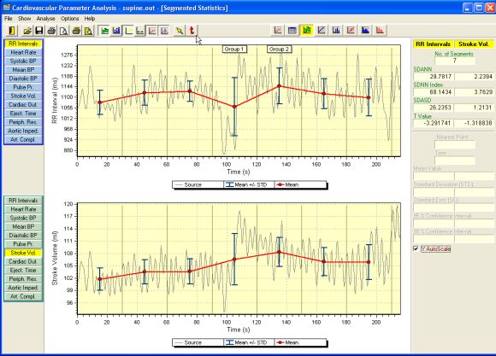496x356 pixels.
Task: Open the Options menu
Action: coord(69,19)
